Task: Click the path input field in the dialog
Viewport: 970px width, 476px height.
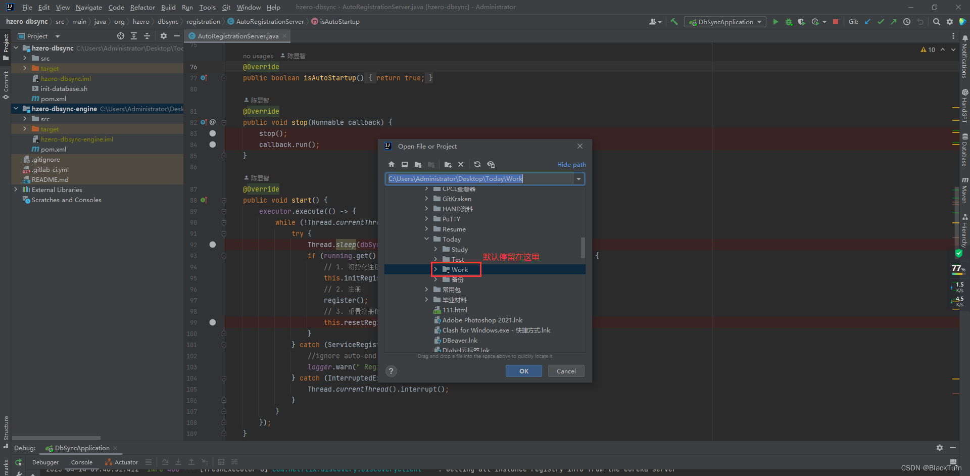Action: point(479,179)
